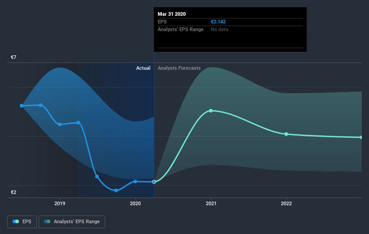
Task: Click the final forecast EPS point at the chart's right edge
Action: point(361,137)
